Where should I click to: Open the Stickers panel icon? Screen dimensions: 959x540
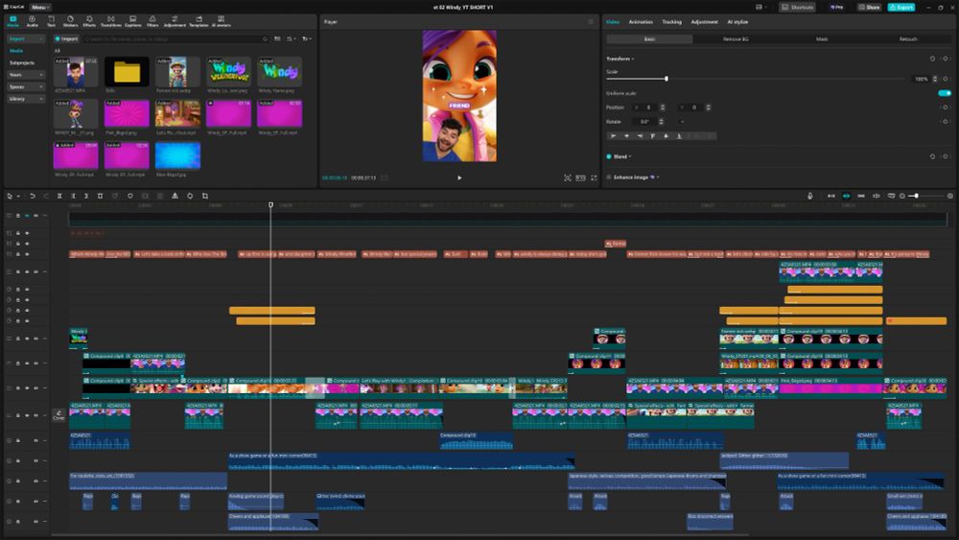[x=70, y=21]
